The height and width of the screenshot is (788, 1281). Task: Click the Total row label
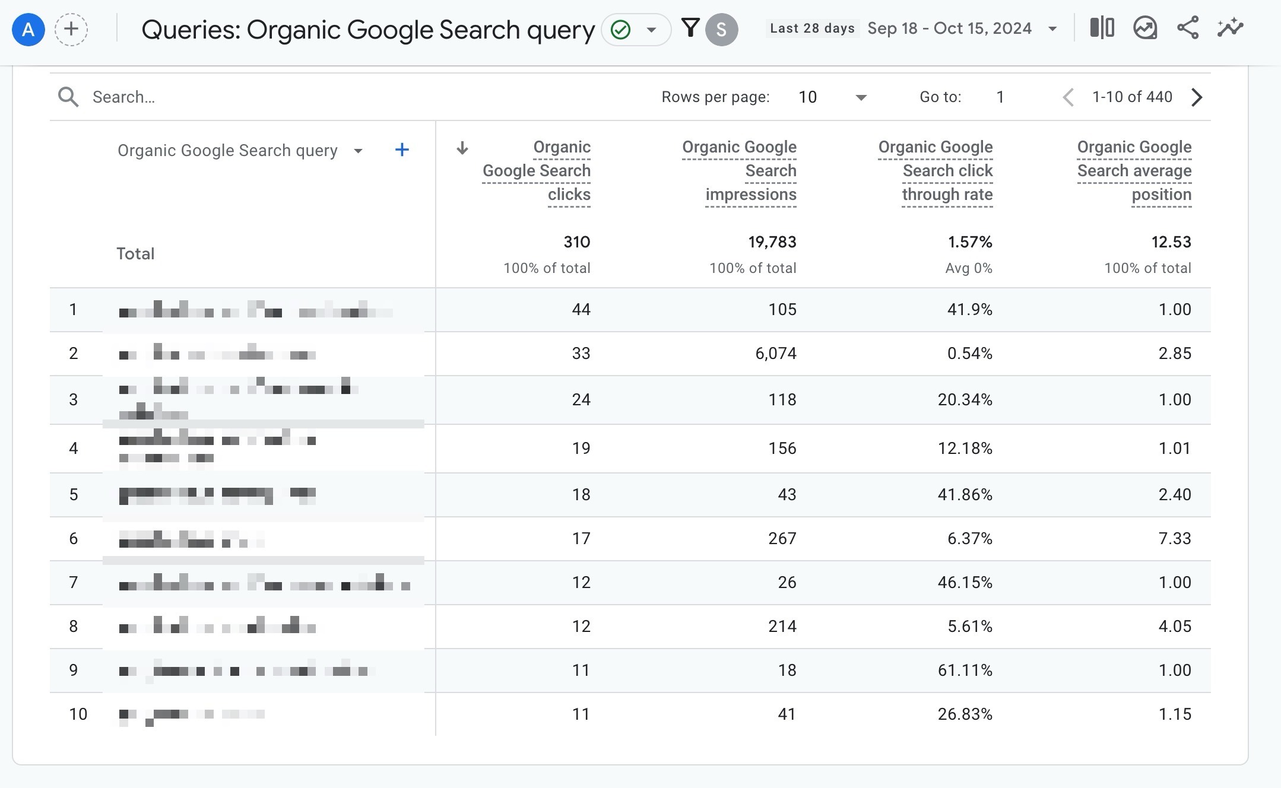coord(135,254)
